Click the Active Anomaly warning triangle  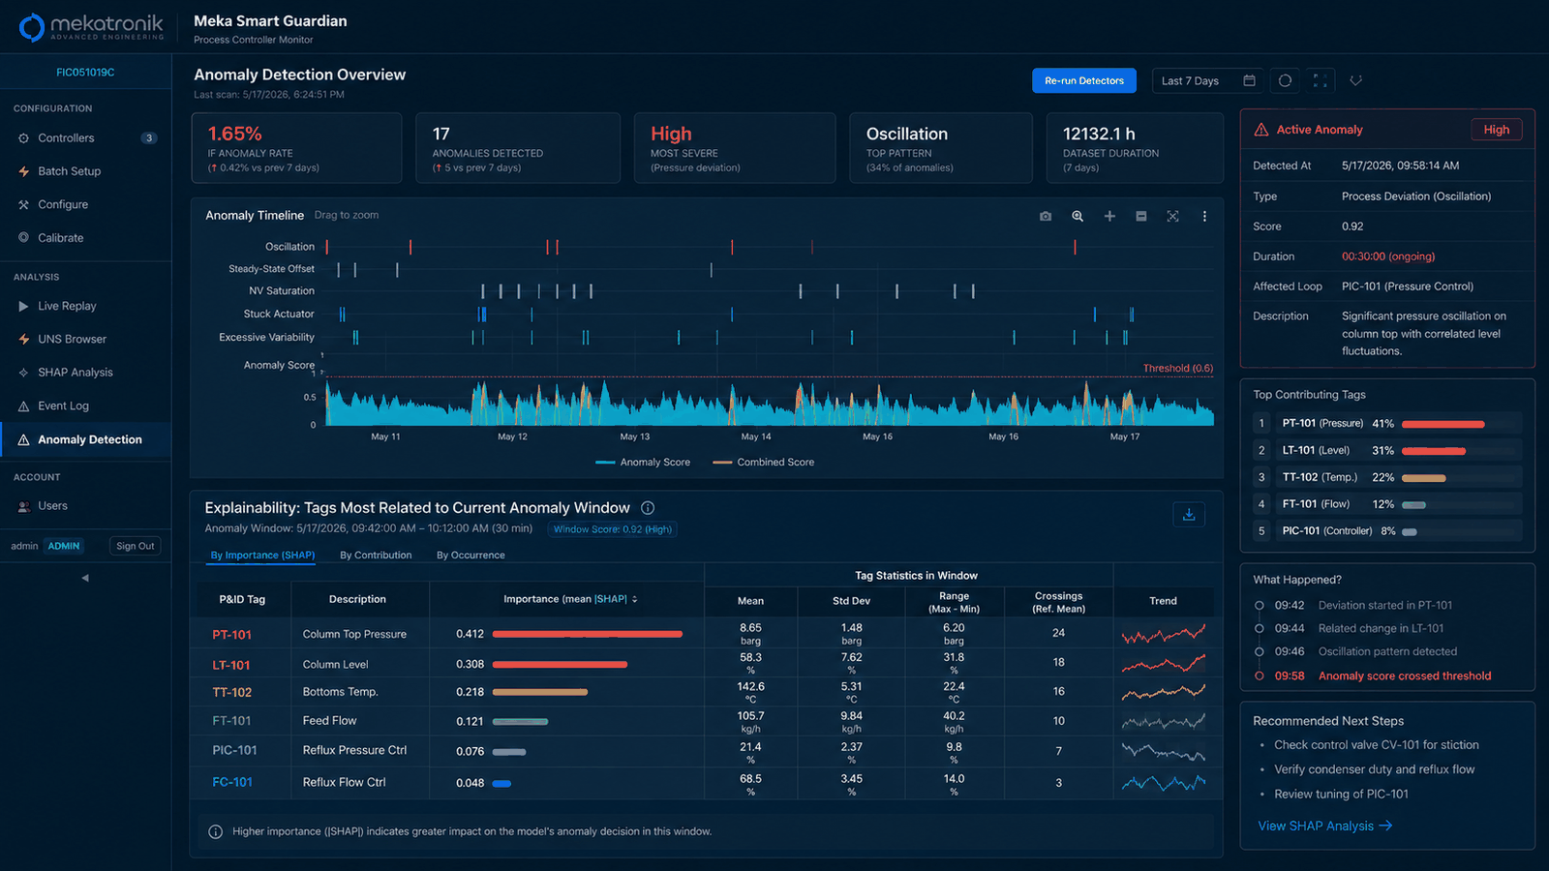coord(1261,130)
